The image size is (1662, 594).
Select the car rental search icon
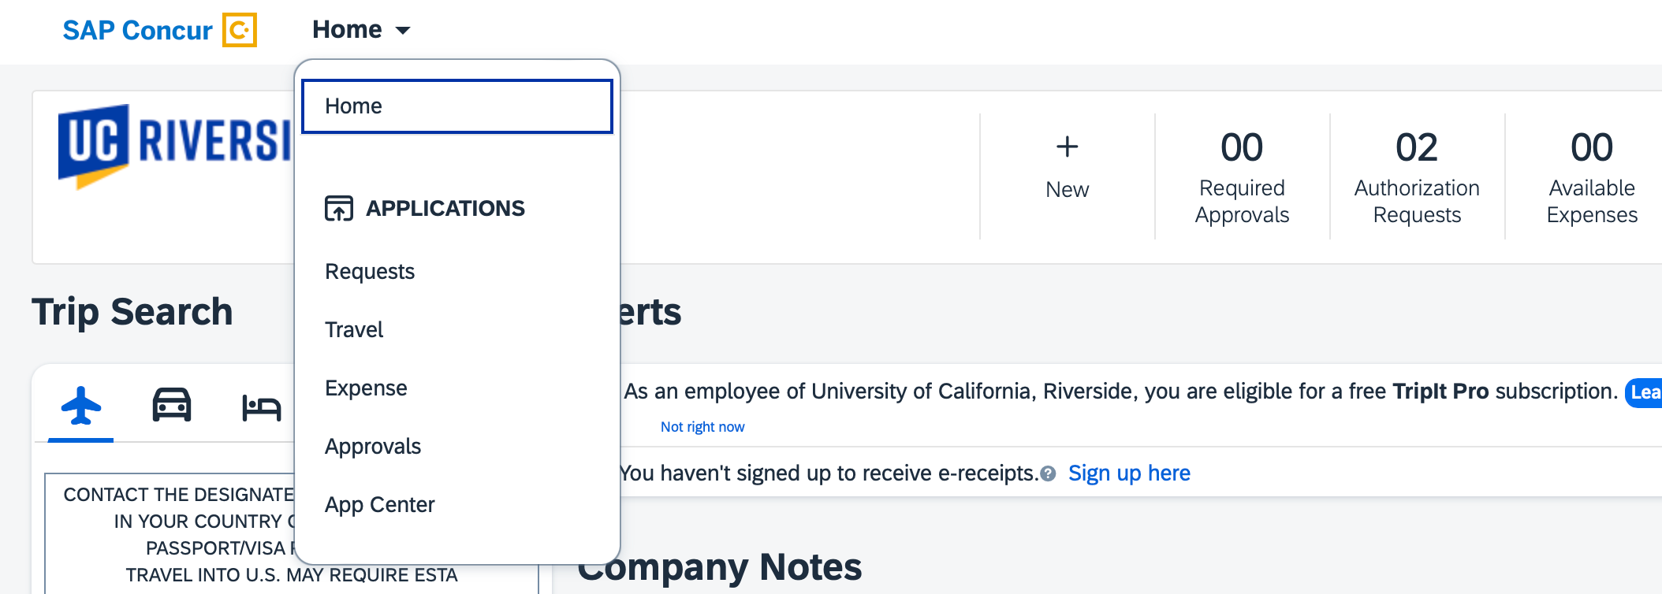click(x=172, y=406)
